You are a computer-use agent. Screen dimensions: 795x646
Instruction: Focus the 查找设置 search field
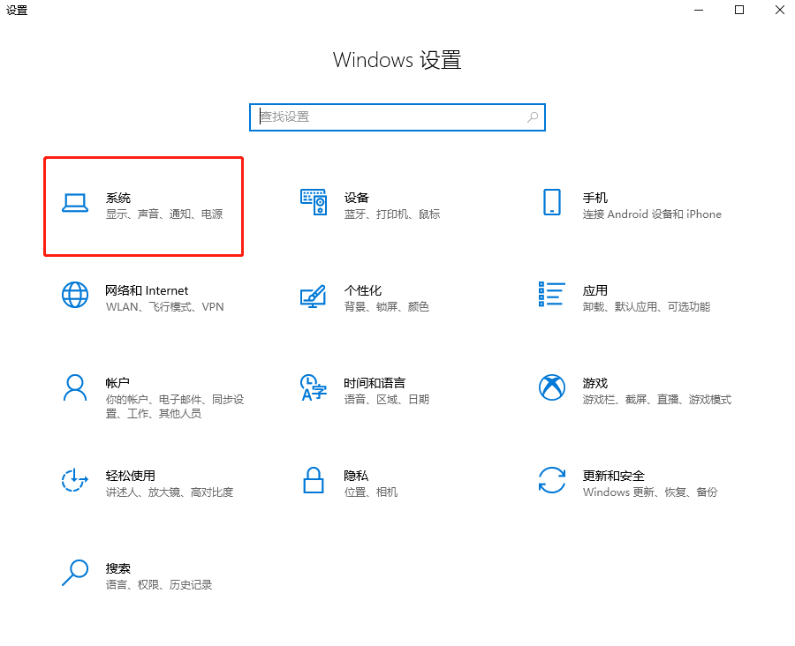(389, 117)
